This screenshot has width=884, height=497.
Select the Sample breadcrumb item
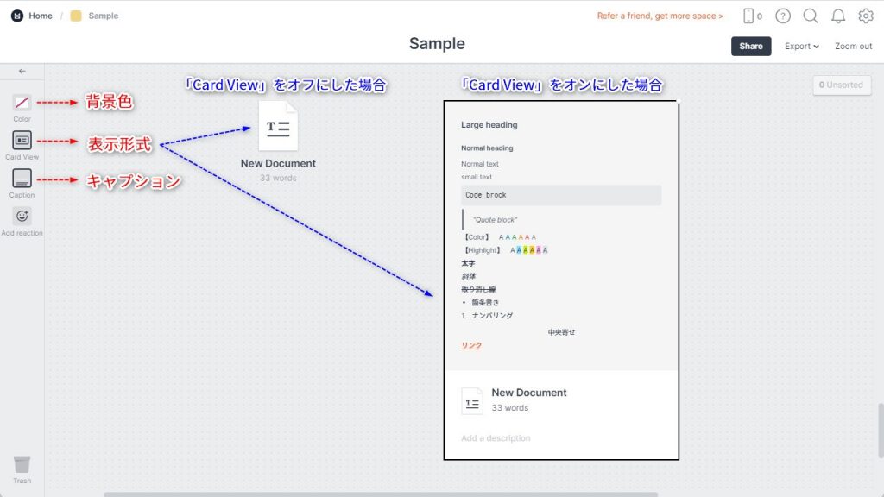point(104,16)
